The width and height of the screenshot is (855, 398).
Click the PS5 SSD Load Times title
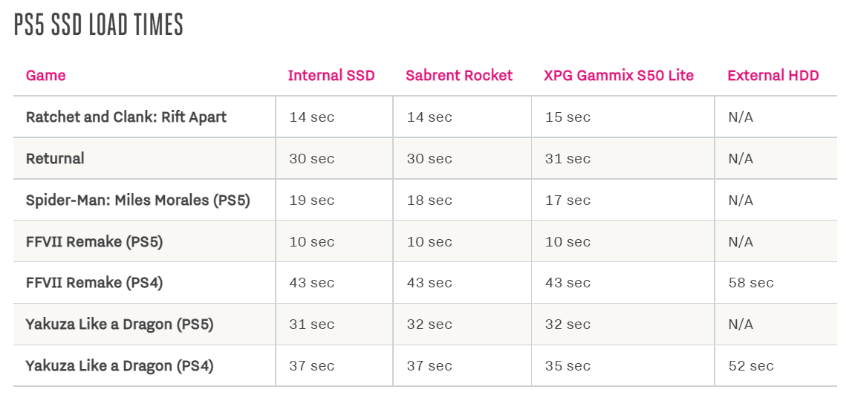(99, 25)
